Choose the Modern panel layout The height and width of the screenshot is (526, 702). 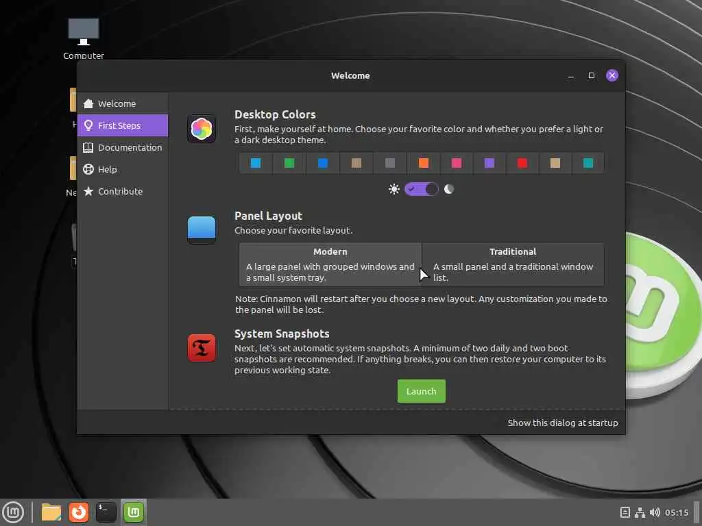pos(330,264)
